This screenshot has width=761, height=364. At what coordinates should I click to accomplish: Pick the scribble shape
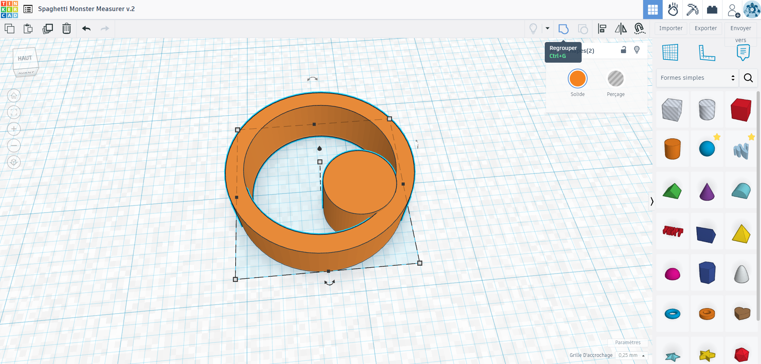(741, 151)
